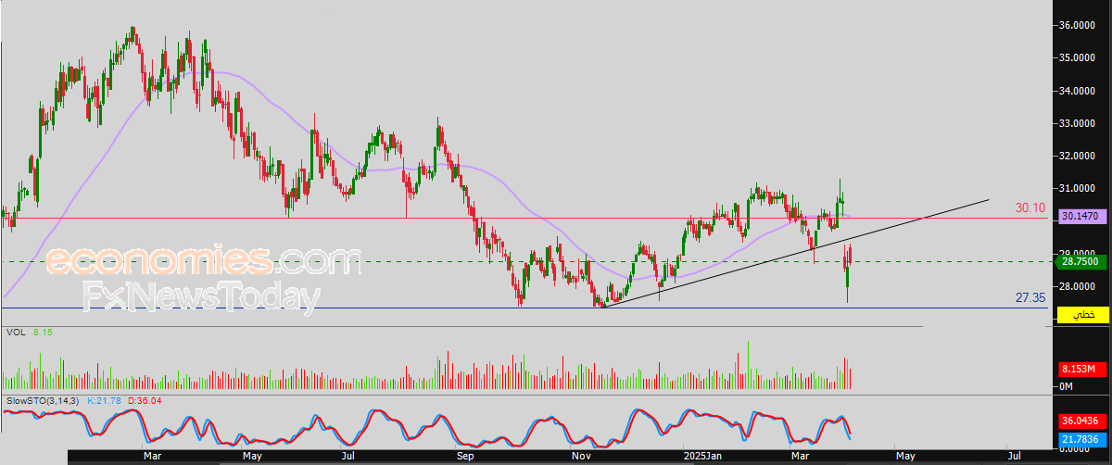Click the 0M volume axis label

coord(1067,386)
